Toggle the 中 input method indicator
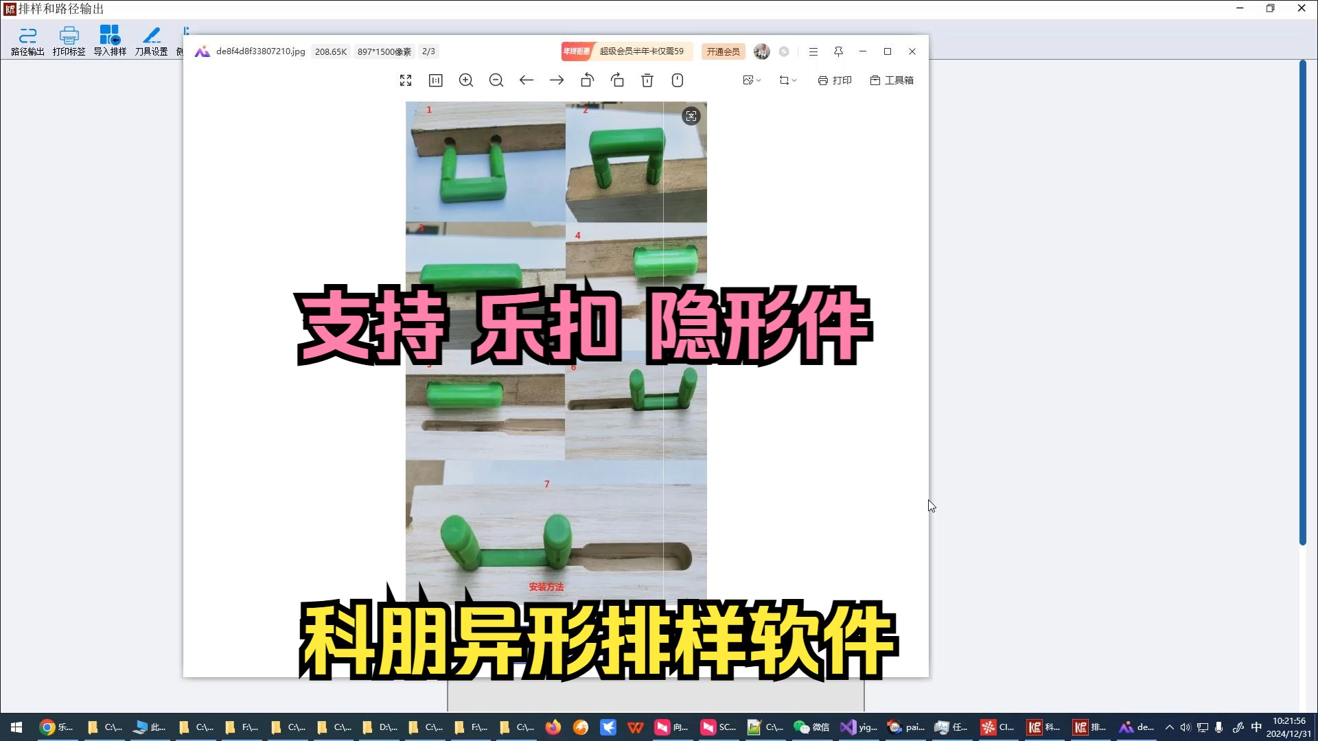The width and height of the screenshot is (1318, 741). 1256,727
